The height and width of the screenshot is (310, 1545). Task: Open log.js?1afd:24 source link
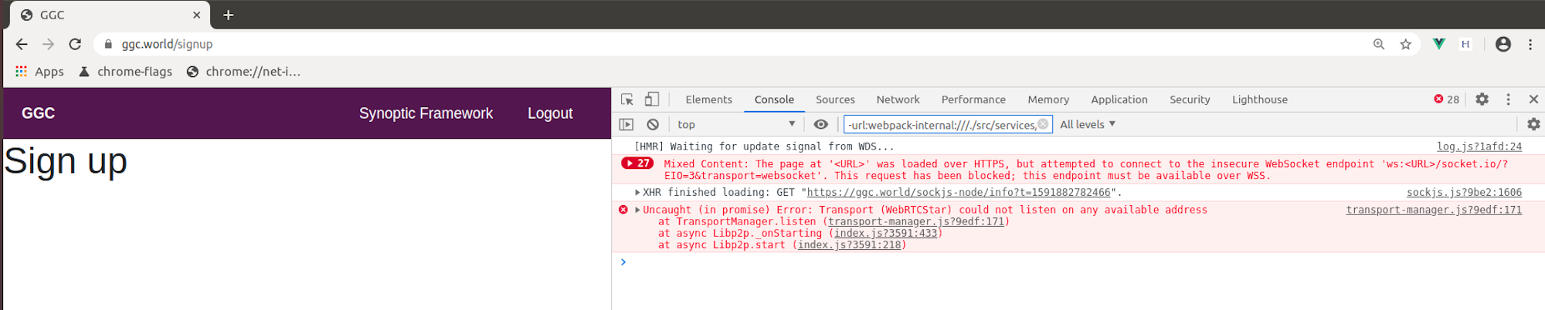click(x=1479, y=147)
